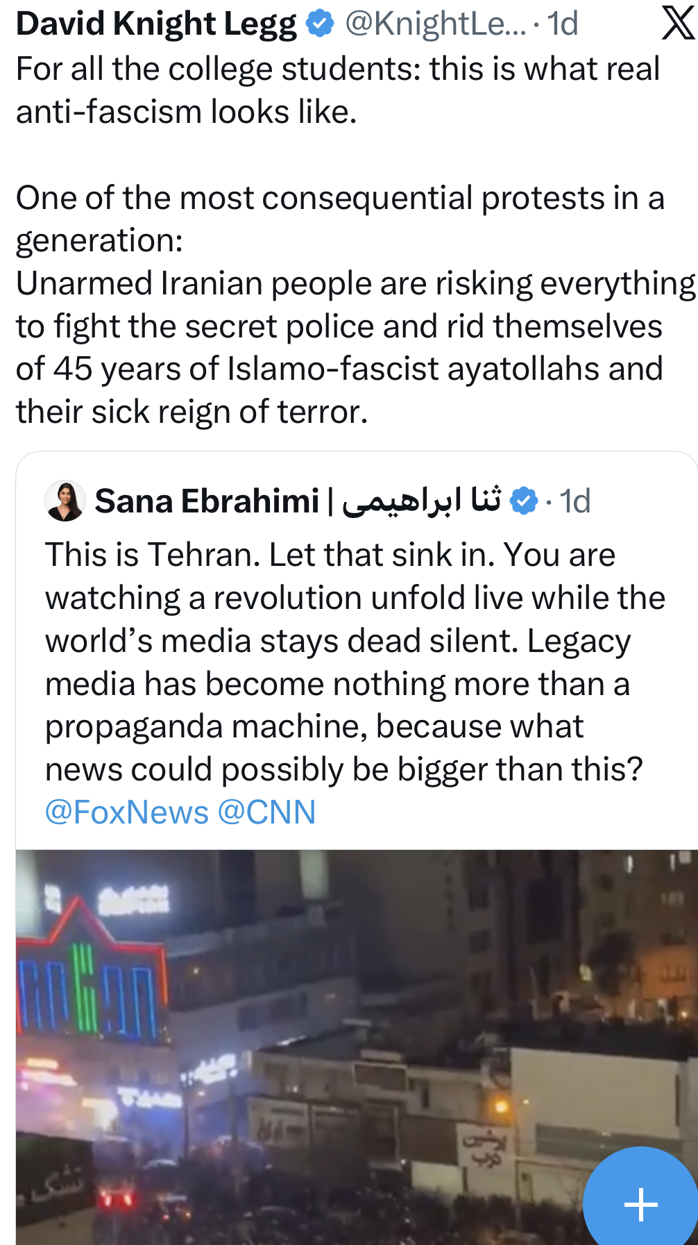The height and width of the screenshot is (1245, 698).
Task: Play the Tehran street protest video
Action: tap(357, 1047)
